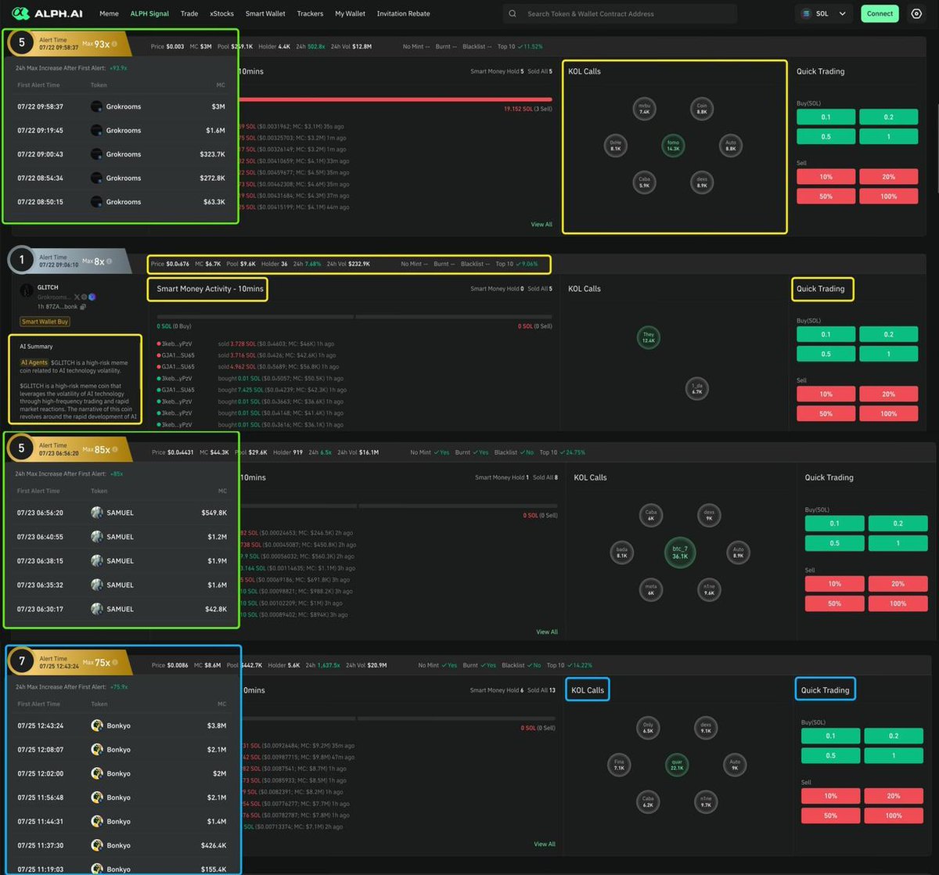Click the SOL chain logo icon
The width and height of the screenshot is (939, 875).
coord(807,13)
